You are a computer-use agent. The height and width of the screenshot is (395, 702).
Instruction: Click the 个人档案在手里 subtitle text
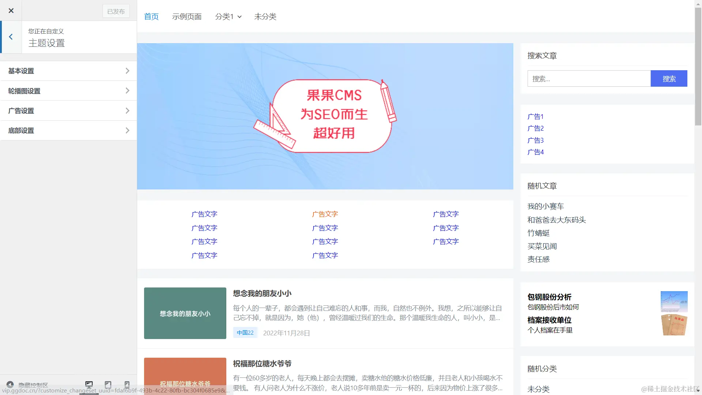(550, 330)
